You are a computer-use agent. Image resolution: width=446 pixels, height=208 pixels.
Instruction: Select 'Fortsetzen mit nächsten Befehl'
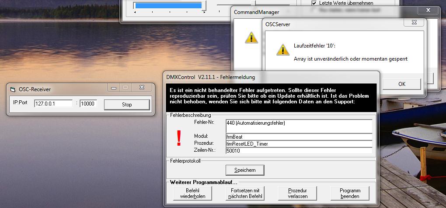pyautogui.click(x=245, y=193)
